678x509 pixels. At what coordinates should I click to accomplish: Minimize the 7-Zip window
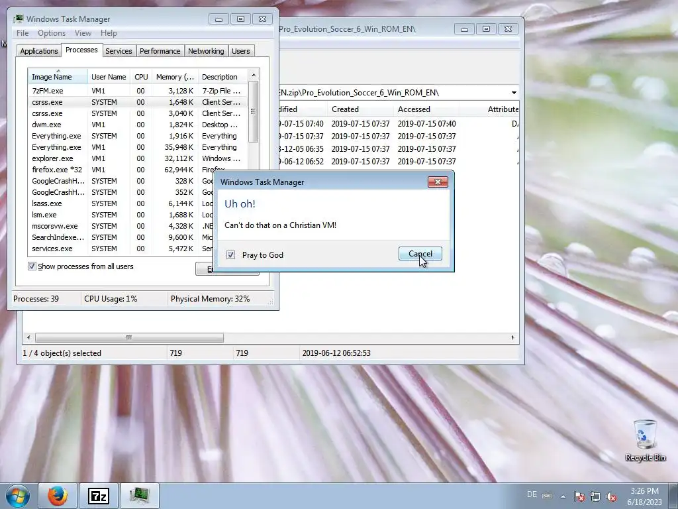coord(464,29)
